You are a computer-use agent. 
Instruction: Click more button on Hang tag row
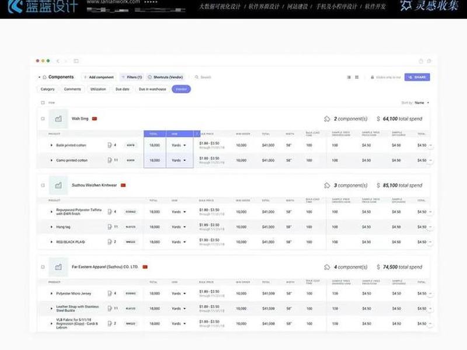pos(430,227)
